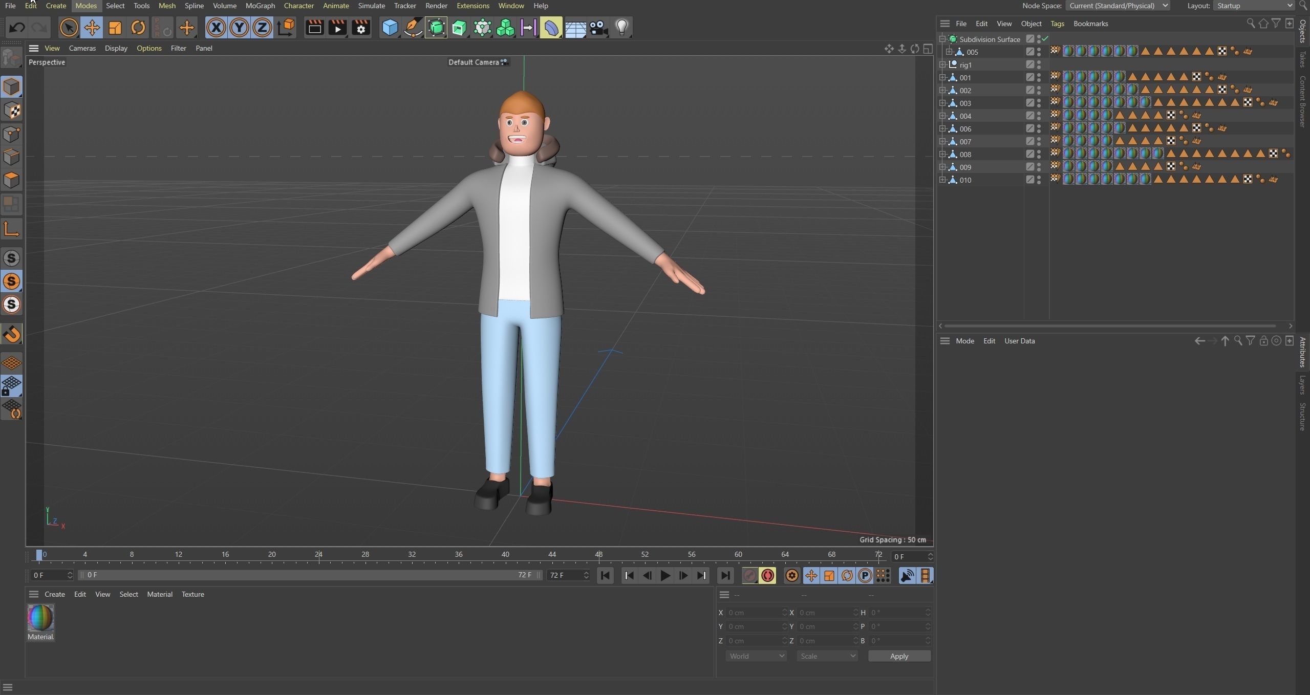This screenshot has width=1310, height=695.
Task: Open the Node Space dropdown
Action: tap(1118, 6)
